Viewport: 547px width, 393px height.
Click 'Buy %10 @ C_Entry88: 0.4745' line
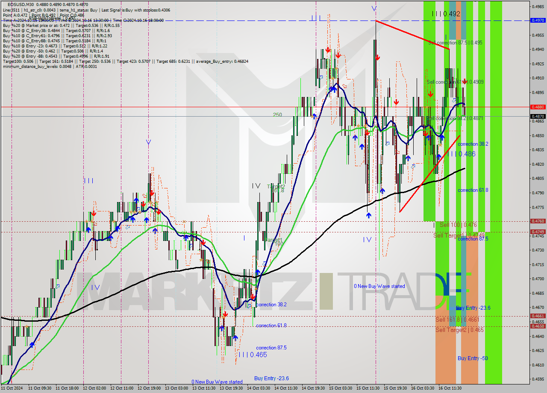(54, 41)
